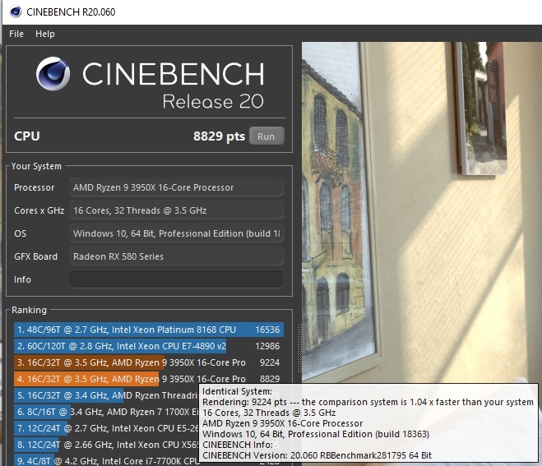
Task: Select ranking entry with score 8829
Action: point(149,379)
